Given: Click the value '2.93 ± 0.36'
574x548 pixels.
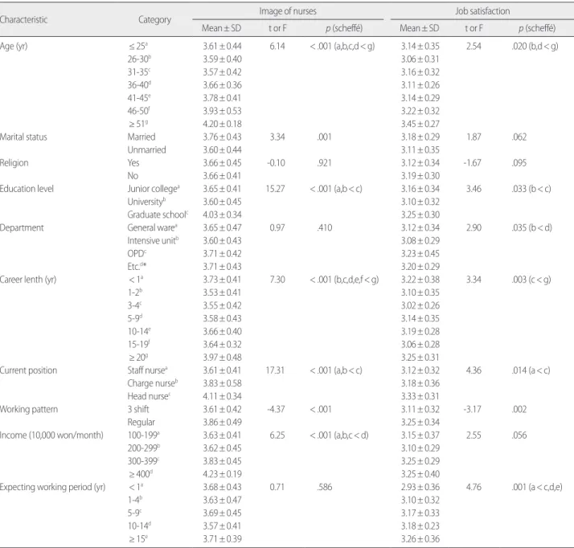Looking at the screenshot, I should coord(420,487).
